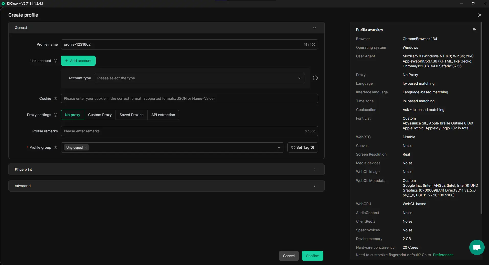
Task: Choose the Saved Proxies option
Action: point(131,115)
